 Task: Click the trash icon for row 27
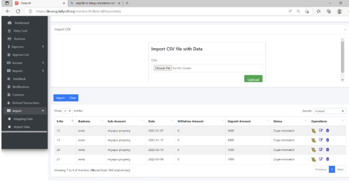pos(328,159)
